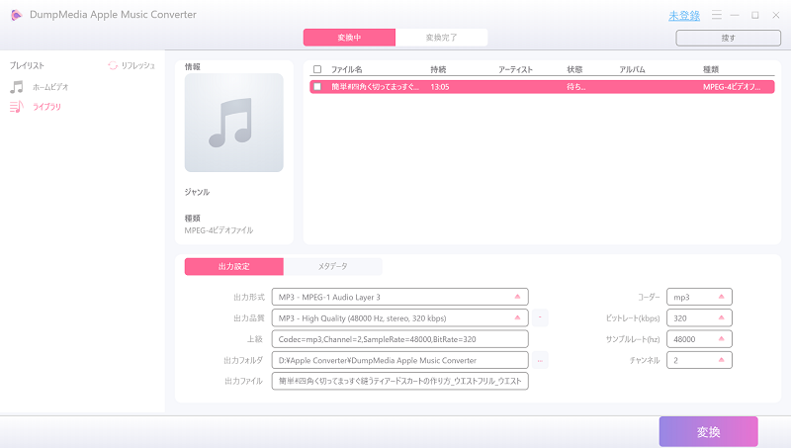
Task: Sort by the アーティスト column header
Action: (515, 69)
